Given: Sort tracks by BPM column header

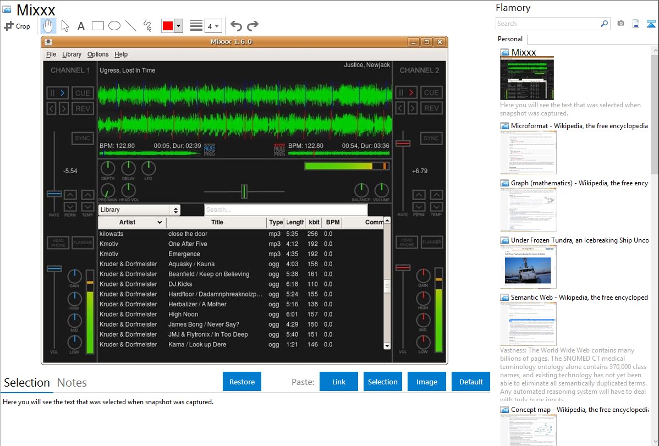Looking at the screenshot, I should [x=332, y=222].
